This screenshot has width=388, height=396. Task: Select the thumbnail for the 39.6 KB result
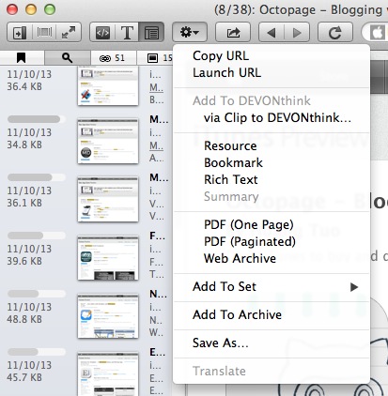tap(108, 258)
